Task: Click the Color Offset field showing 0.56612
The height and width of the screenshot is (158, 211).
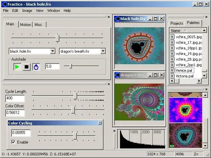Action: [15, 113]
